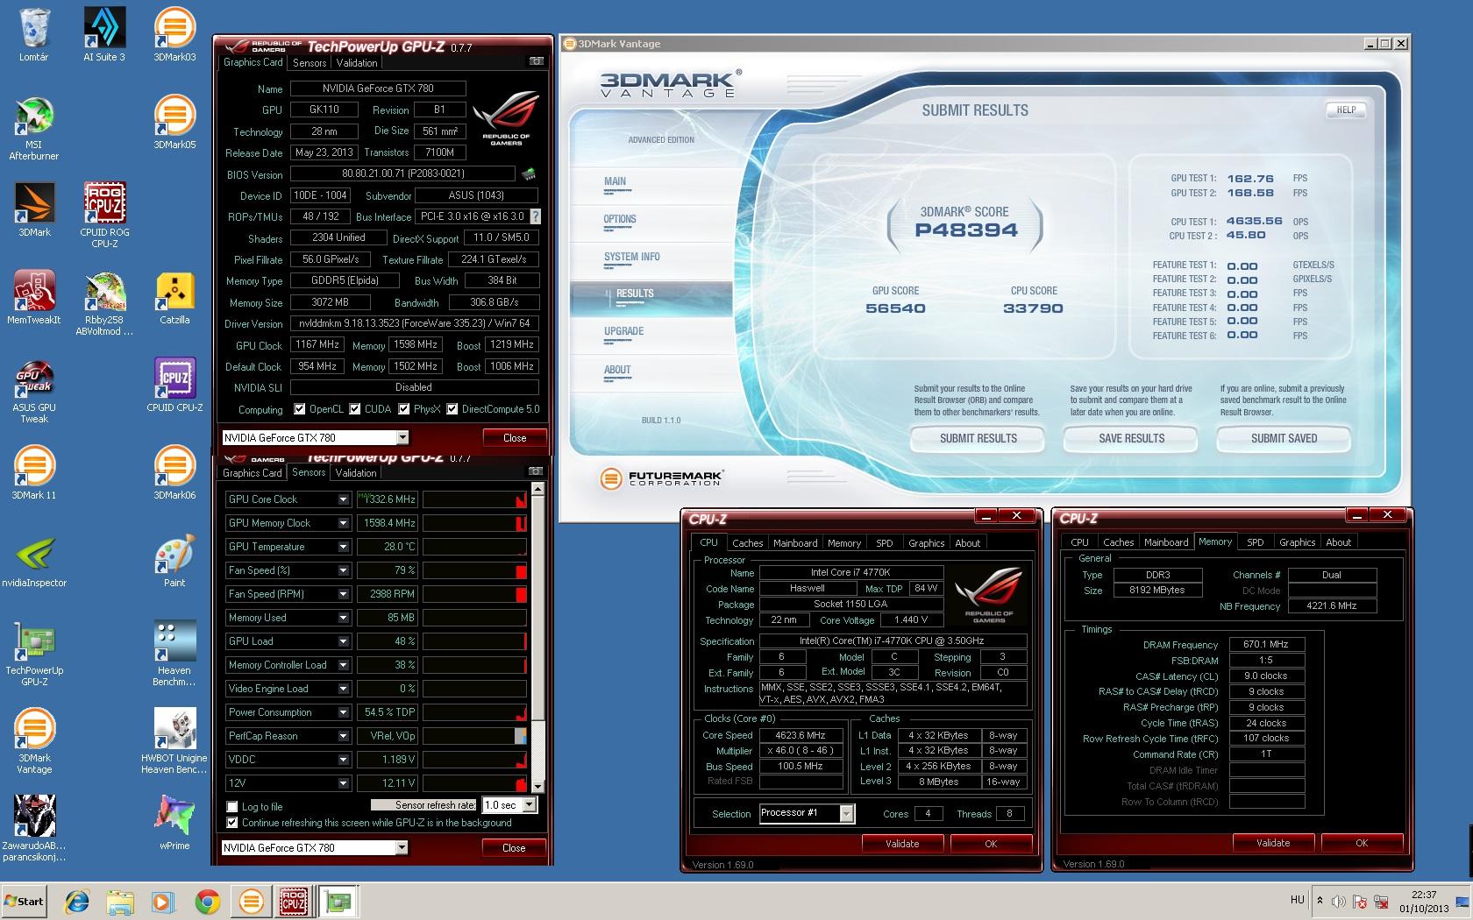Open the sensor refresh rate dropdown
1473x920 pixels.
click(530, 804)
